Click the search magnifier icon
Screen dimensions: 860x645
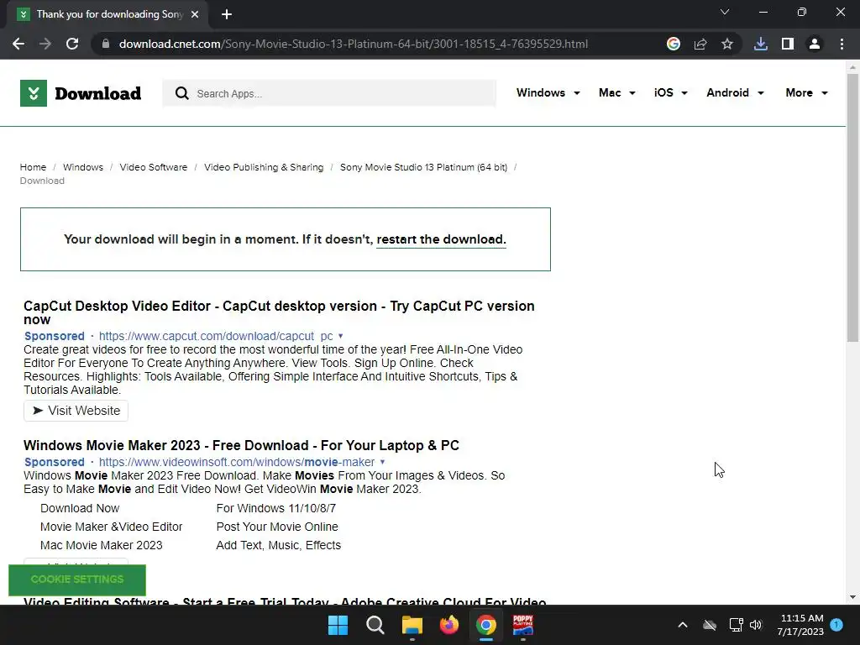[182, 93]
